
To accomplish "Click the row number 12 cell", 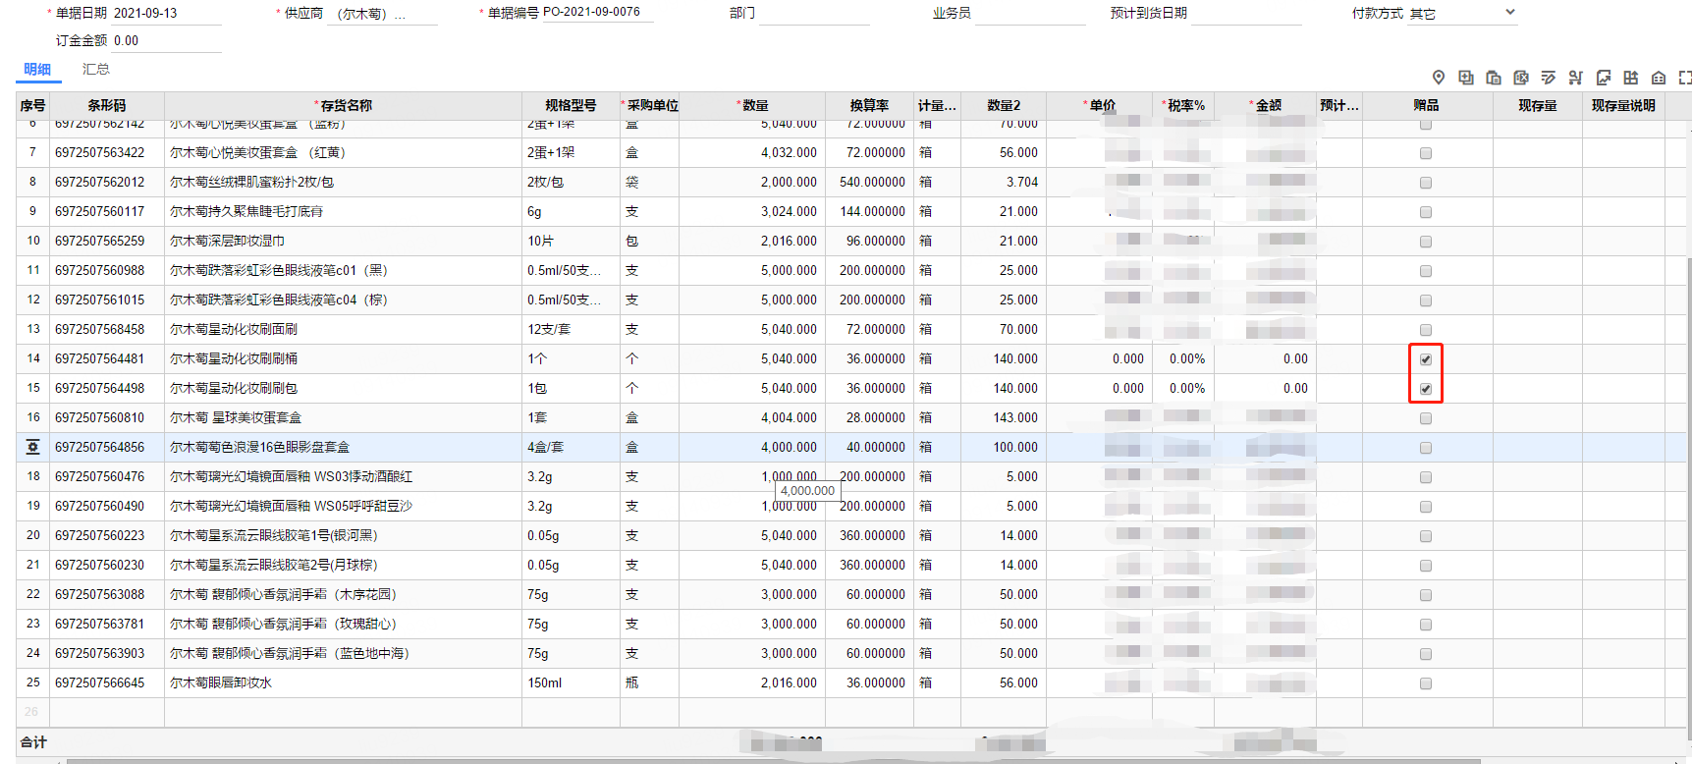I will click(x=32, y=300).
